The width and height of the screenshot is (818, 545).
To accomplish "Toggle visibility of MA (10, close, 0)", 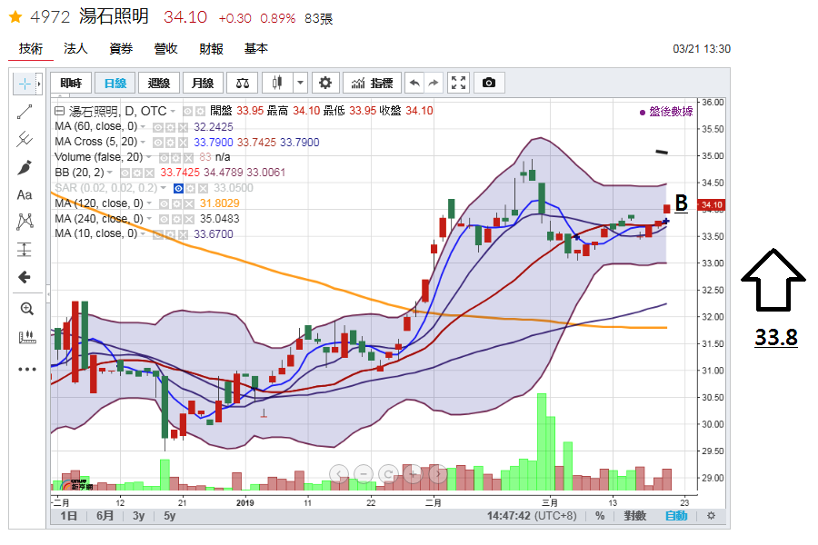I will click(x=157, y=234).
